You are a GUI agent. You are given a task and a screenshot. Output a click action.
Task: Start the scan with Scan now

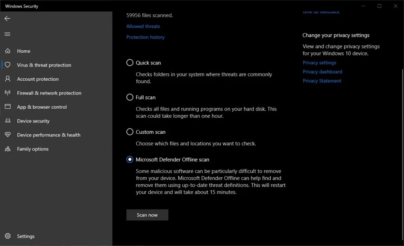coord(147,215)
